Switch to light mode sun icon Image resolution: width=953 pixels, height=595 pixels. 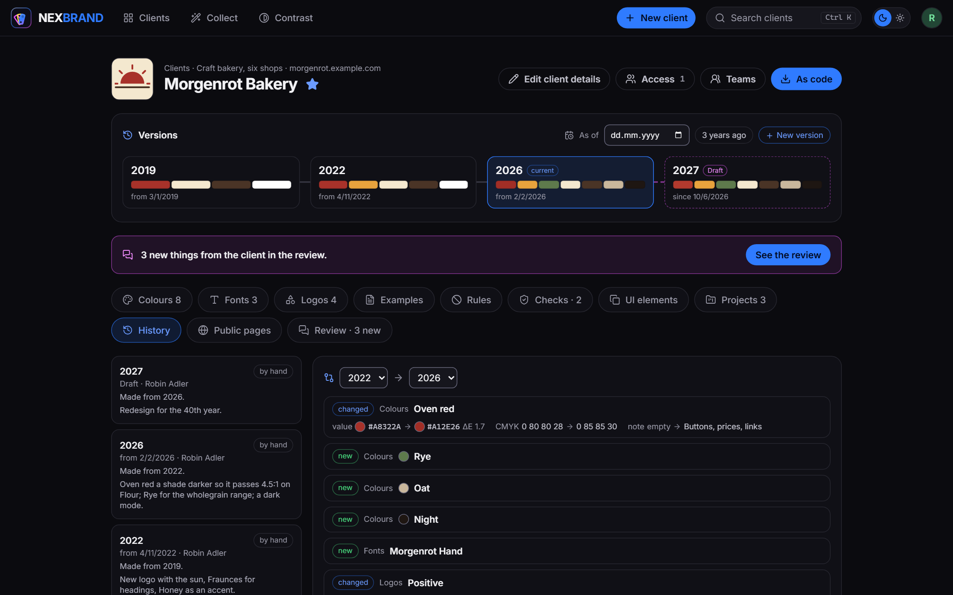(900, 18)
